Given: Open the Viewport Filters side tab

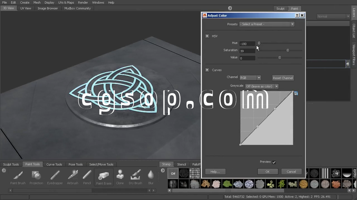Looking at the screenshot, I should click(354, 55).
